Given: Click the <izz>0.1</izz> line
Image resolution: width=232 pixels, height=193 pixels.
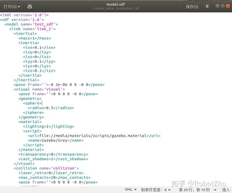Looking at the screenshot, I should [39, 70].
